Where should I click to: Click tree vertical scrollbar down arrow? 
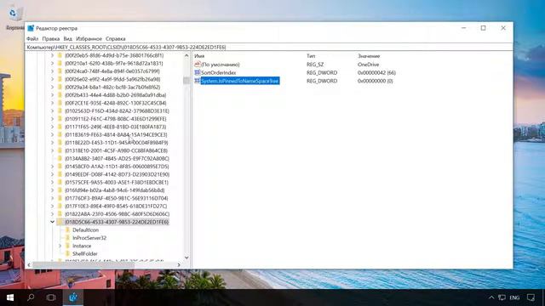[x=186, y=258]
